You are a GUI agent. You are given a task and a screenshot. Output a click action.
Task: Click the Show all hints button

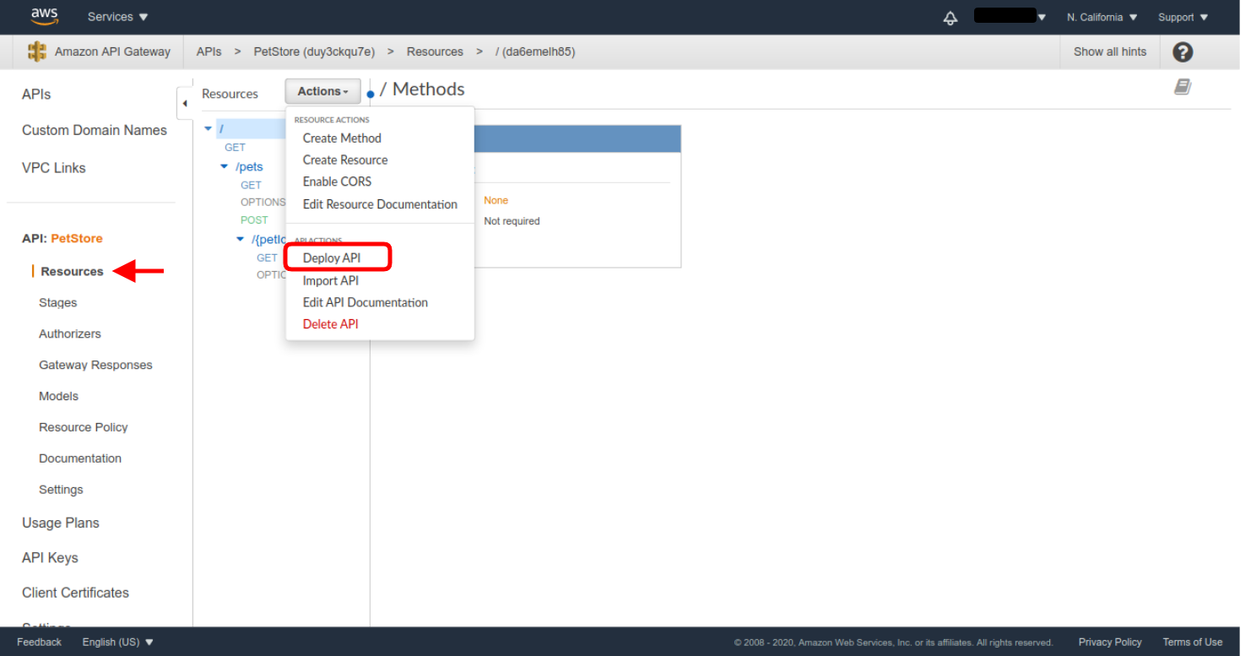coord(1109,52)
